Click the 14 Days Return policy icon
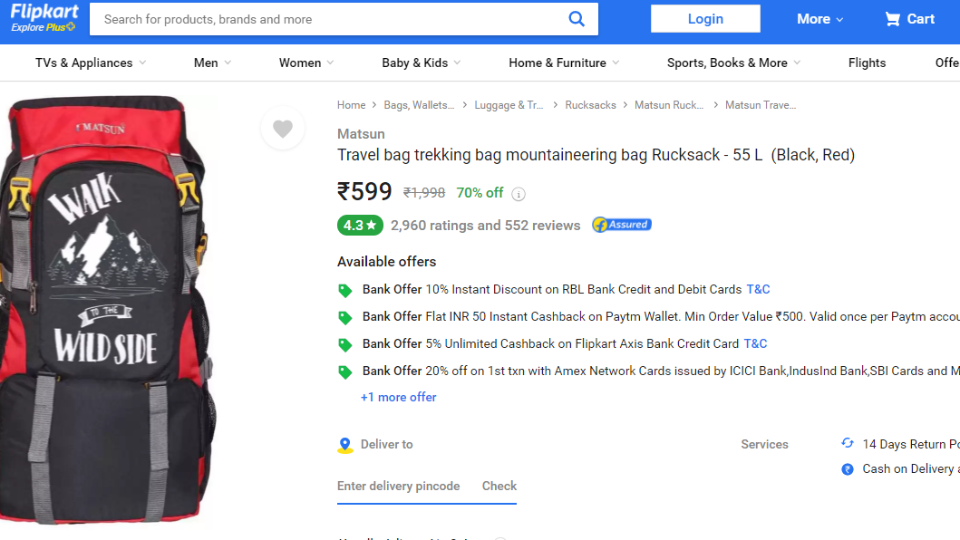 tap(847, 443)
